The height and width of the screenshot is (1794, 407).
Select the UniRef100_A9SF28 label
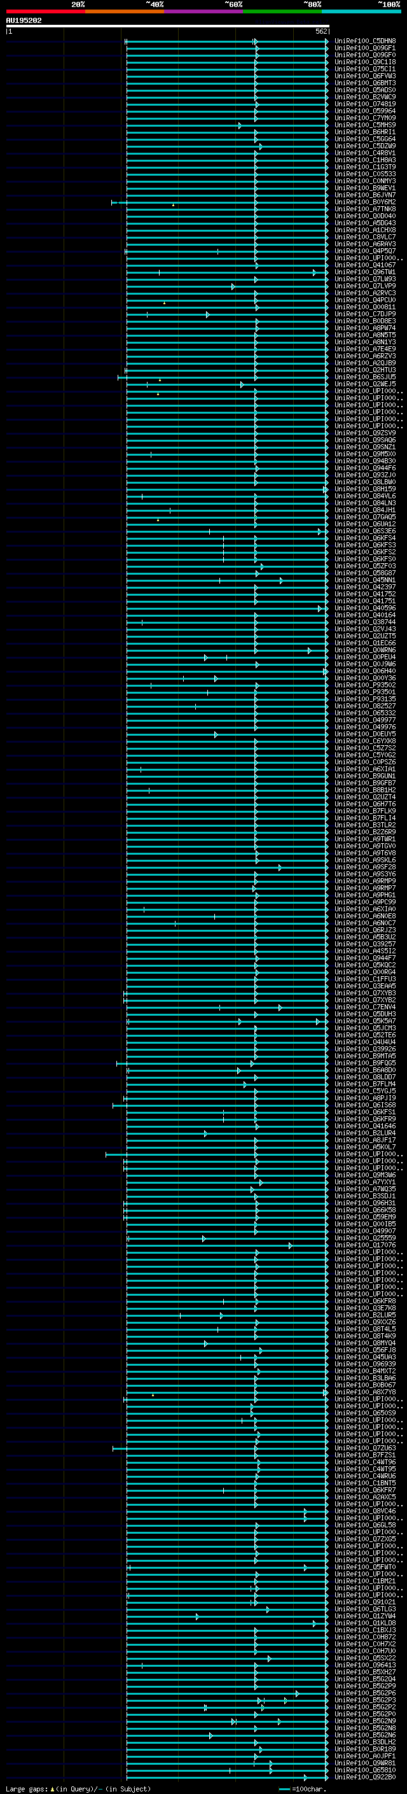365,867
